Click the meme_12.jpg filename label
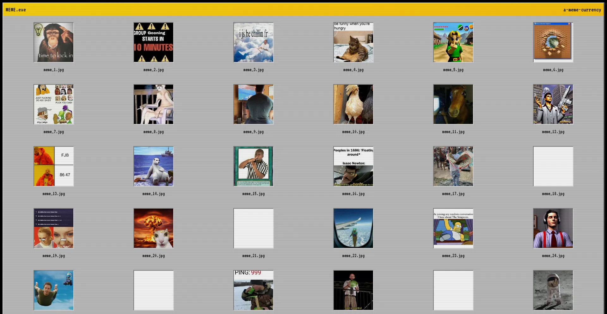The height and width of the screenshot is (314, 607). tap(553, 132)
